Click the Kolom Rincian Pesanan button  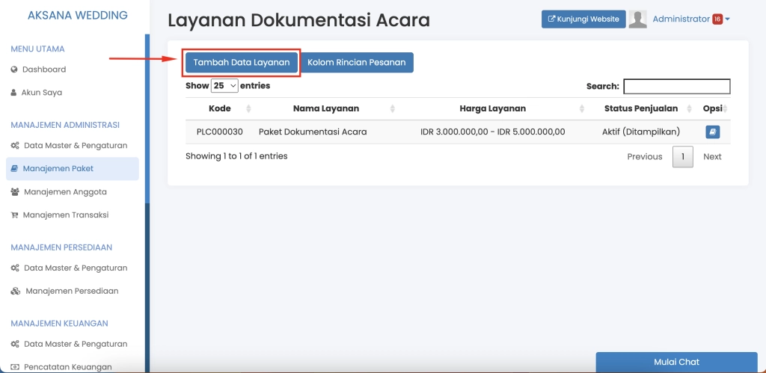pyautogui.click(x=357, y=63)
